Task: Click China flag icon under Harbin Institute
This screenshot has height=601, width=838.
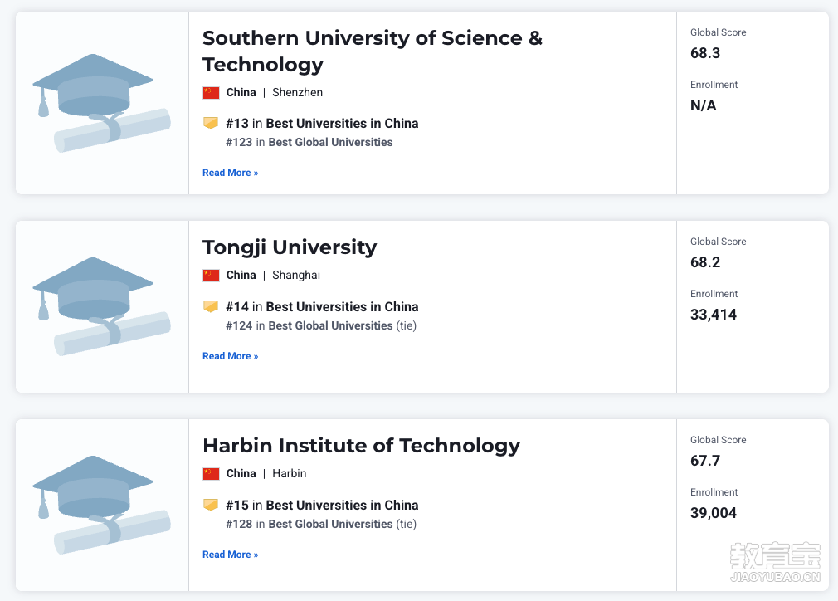Action: click(211, 474)
